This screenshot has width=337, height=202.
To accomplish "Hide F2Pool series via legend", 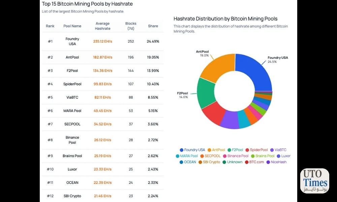I will click(x=235, y=150).
